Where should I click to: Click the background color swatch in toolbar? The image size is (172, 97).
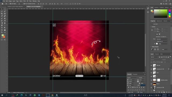tap(4, 37)
